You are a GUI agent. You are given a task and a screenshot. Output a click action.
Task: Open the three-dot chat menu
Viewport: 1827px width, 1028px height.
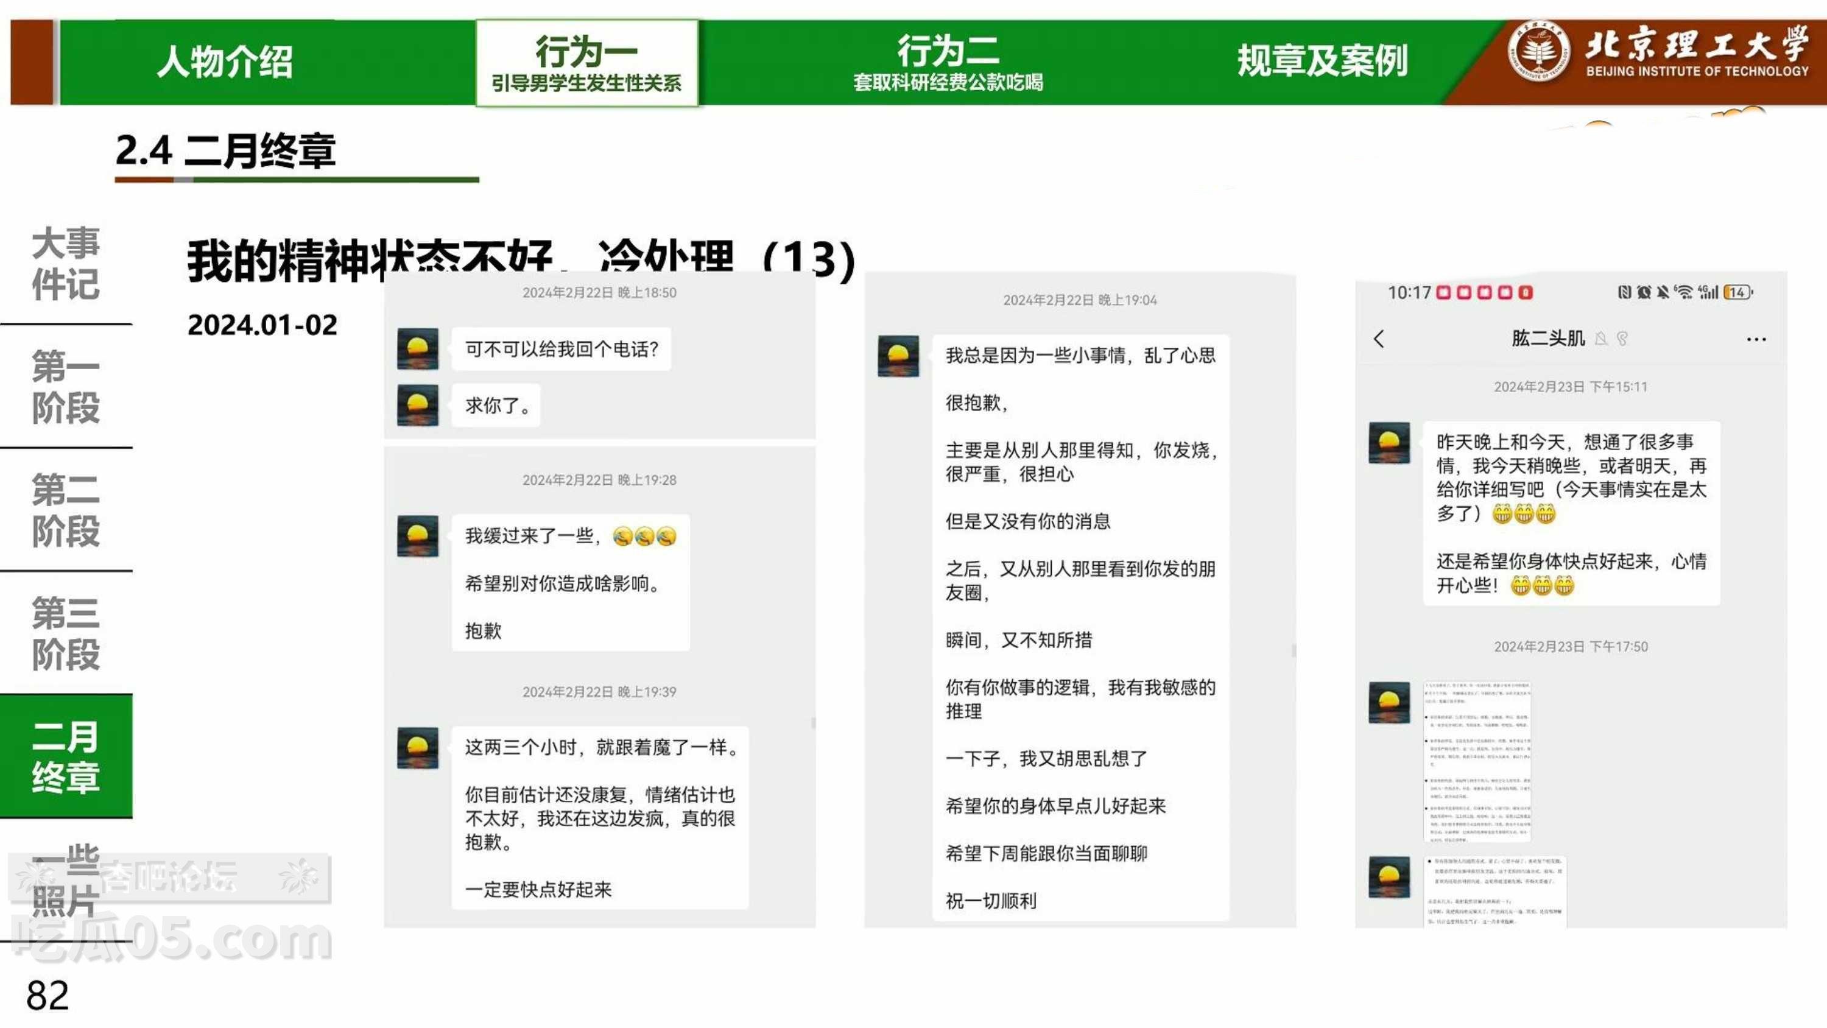(1756, 339)
